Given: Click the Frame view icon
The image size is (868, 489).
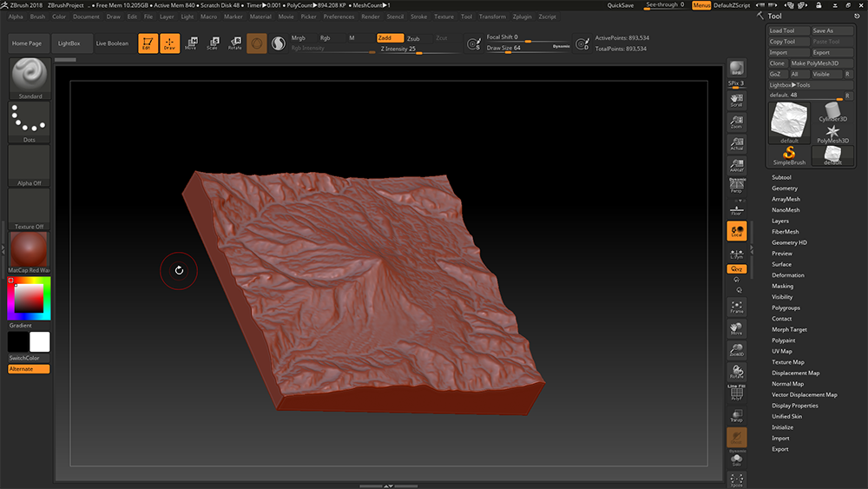Looking at the screenshot, I should [737, 307].
